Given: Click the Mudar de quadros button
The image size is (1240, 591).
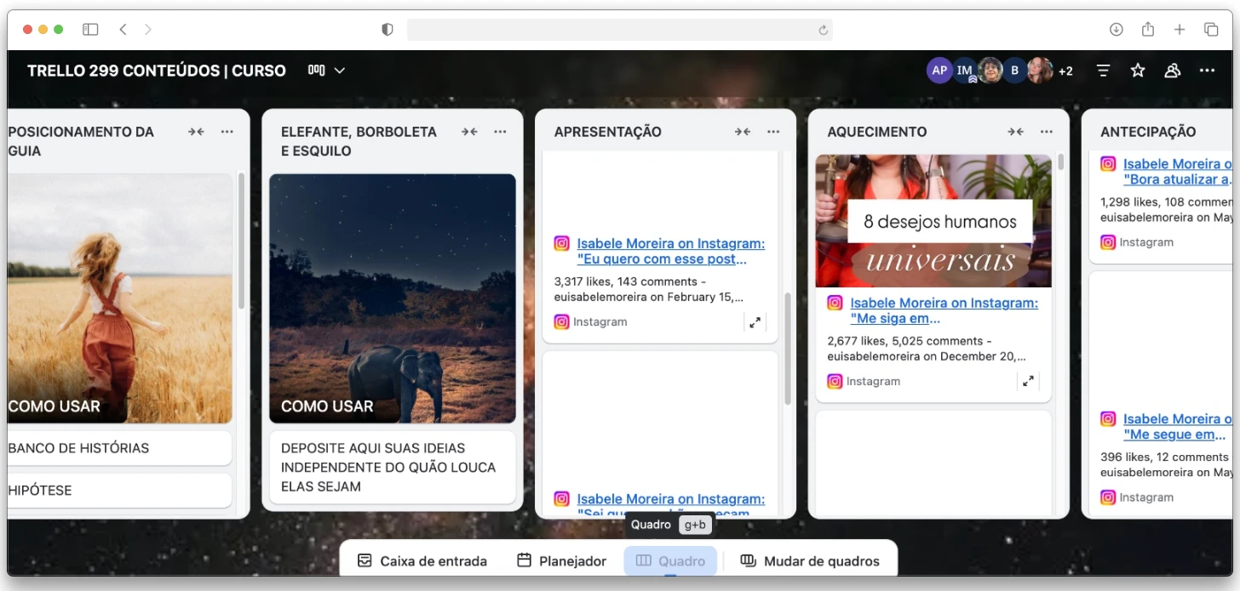Looking at the screenshot, I should [x=810, y=561].
